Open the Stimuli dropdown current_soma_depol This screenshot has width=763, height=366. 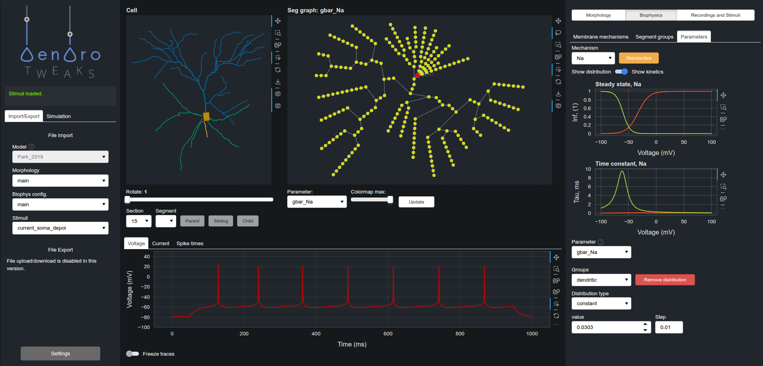coord(60,228)
